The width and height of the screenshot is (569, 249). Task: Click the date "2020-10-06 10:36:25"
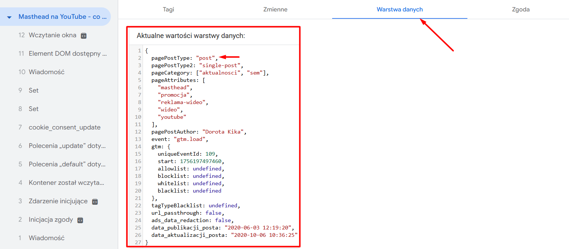tap(264, 235)
